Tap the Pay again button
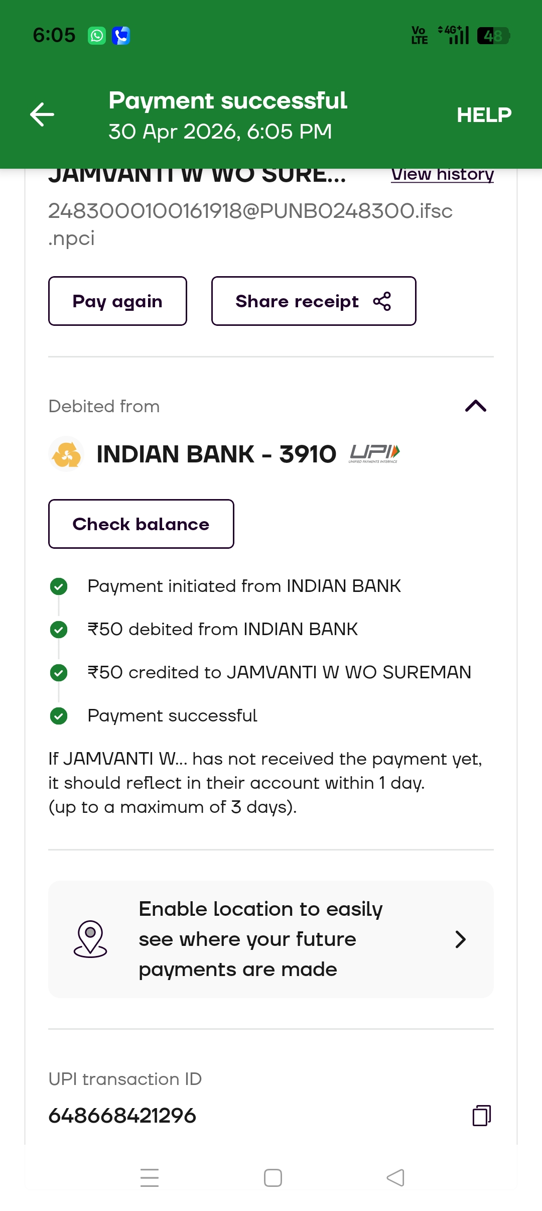542x1211 pixels. pos(117,301)
